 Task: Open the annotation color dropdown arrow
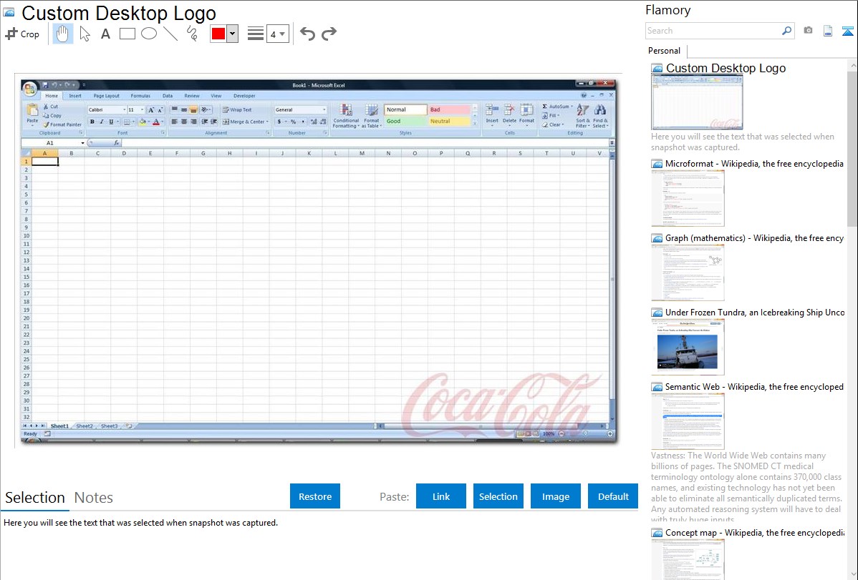point(233,34)
